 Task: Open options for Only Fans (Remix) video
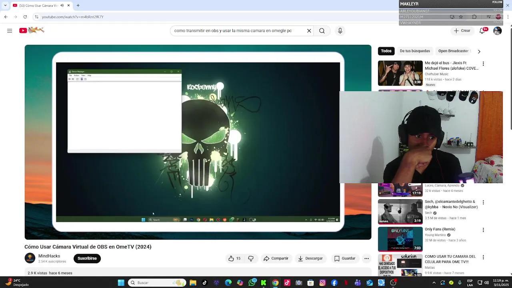pyautogui.click(x=483, y=230)
